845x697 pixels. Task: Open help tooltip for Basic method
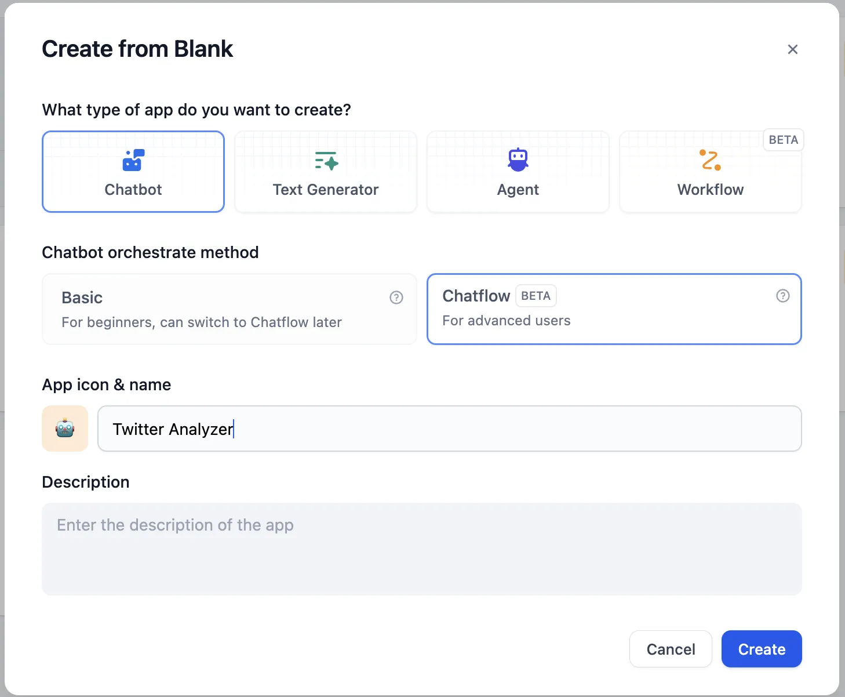(396, 297)
